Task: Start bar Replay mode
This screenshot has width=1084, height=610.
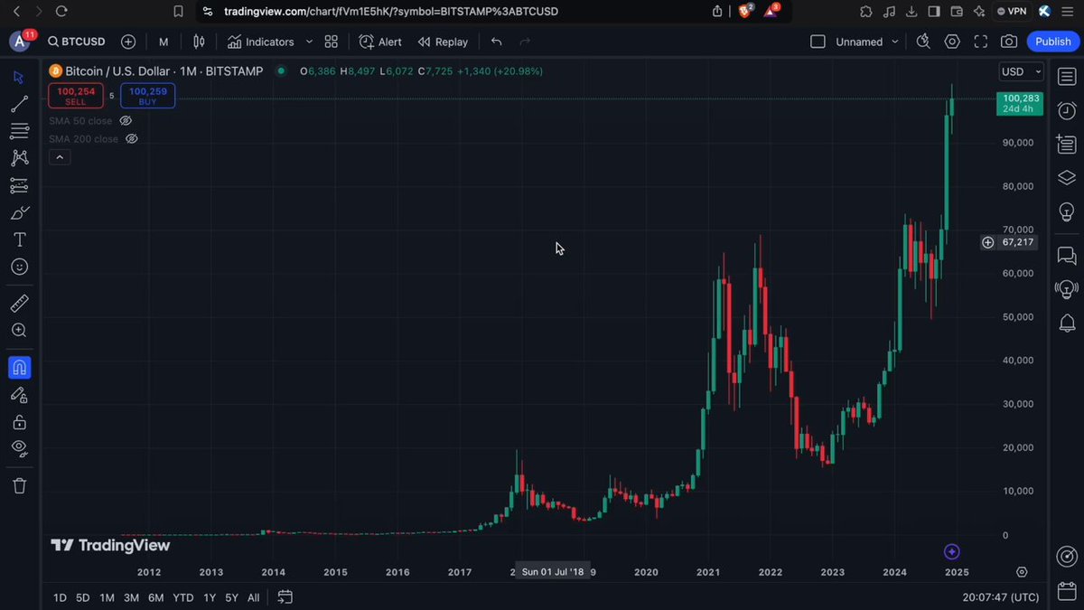Action: [x=443, y=42]
